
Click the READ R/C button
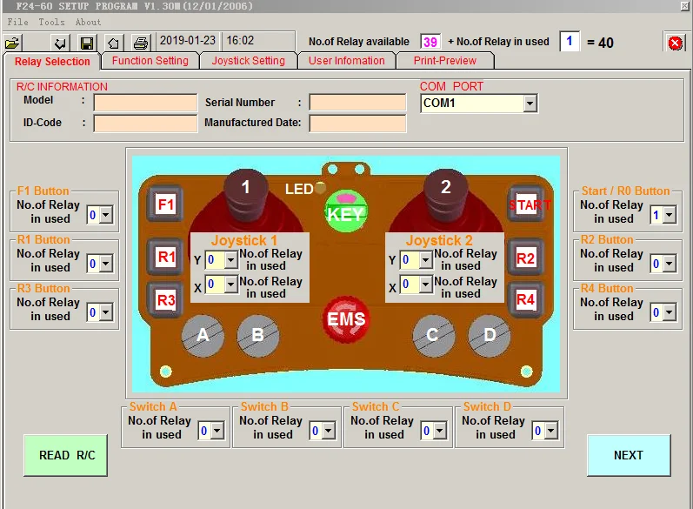(65, 455)
